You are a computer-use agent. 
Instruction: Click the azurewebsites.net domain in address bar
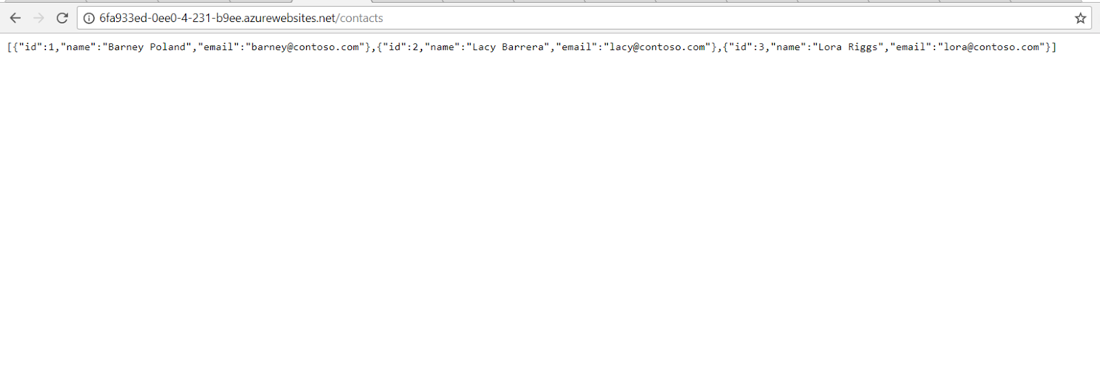pos(289,18)
